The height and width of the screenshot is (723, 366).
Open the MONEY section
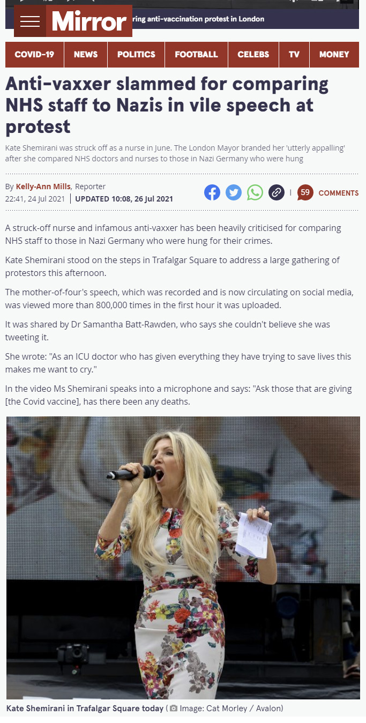pyautogui.click(x=334, y=55)
